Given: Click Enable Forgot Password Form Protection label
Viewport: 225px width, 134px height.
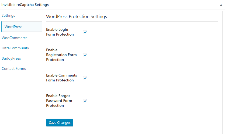Looking at the screenshot, I should point(59,101).
